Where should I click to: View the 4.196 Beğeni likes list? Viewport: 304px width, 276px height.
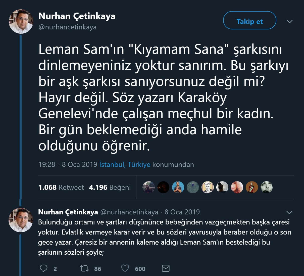click(x=110, y=187)
